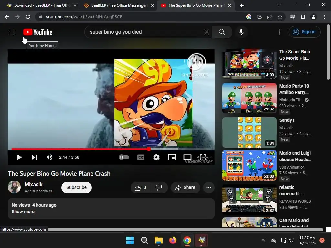Image resolution: width=331 pixels, height=248 pixels.
Task: Open taskbar volume control
Action: [x=291, y=240]
